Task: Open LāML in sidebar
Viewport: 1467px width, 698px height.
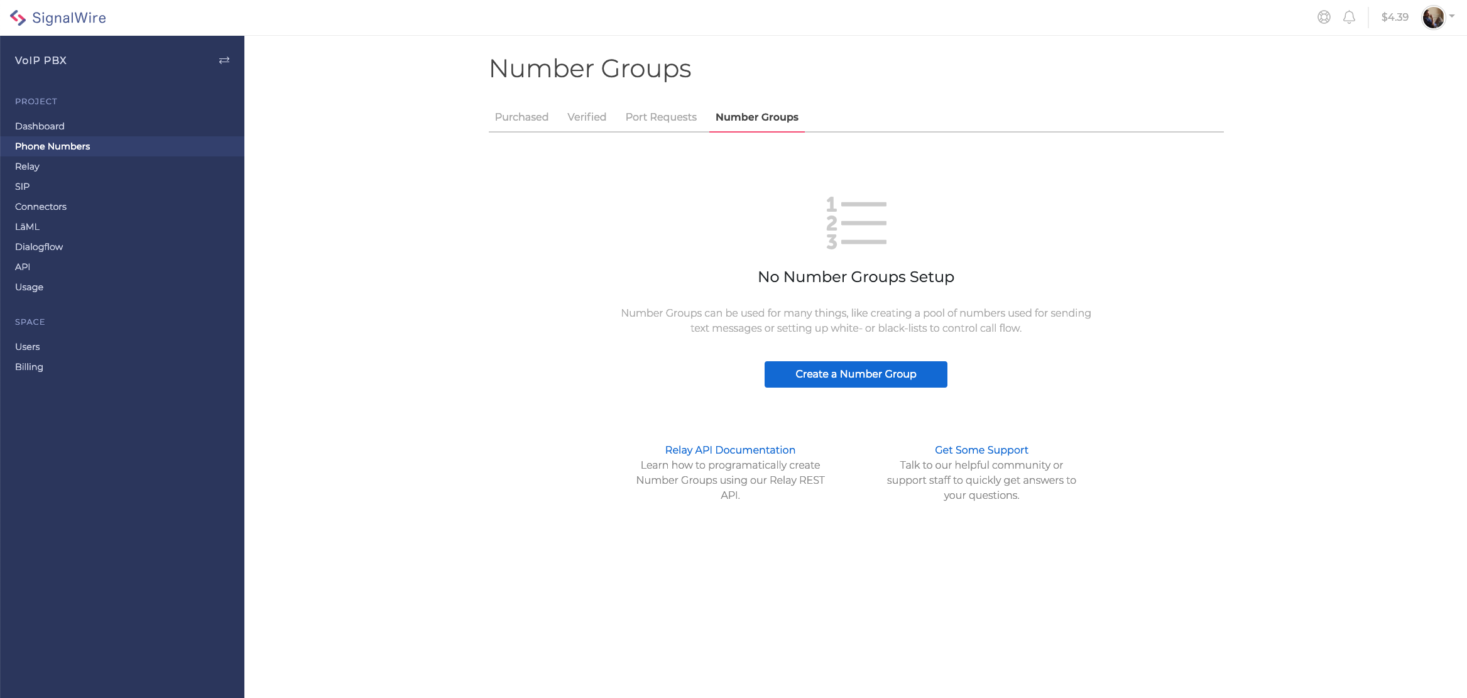Action: click(x=27, y=227)
